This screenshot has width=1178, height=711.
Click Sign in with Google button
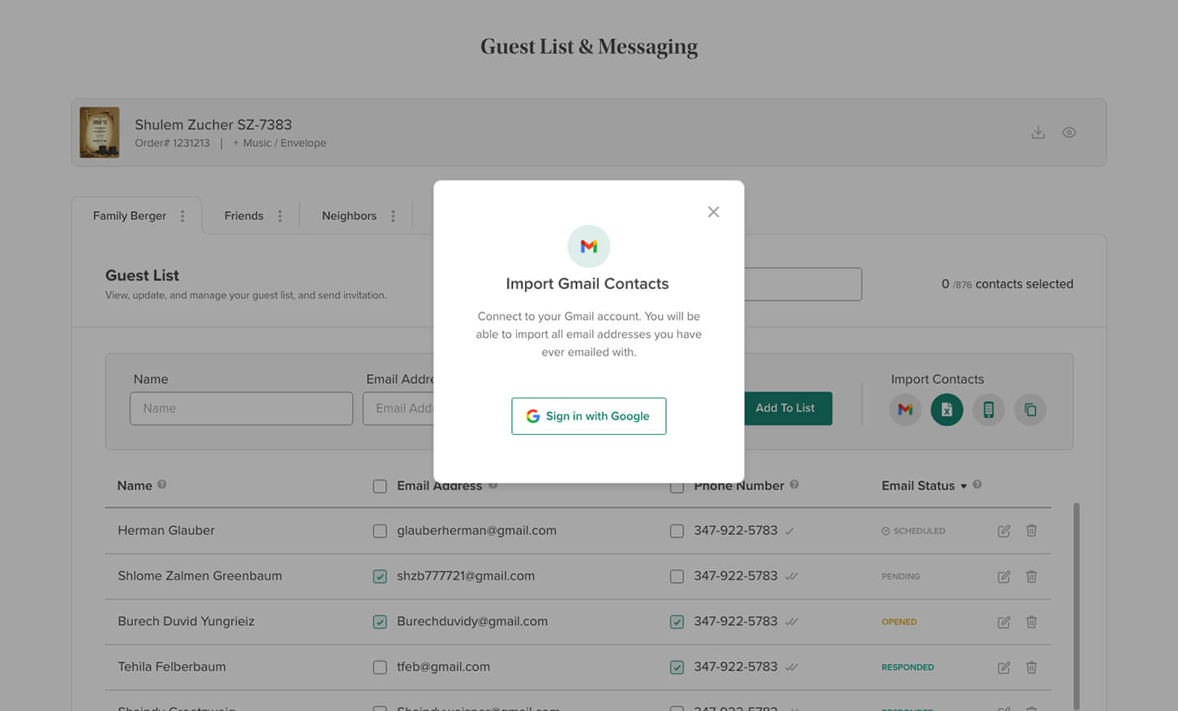coord(589,416)
